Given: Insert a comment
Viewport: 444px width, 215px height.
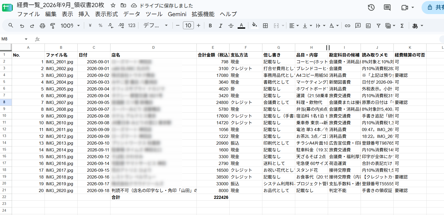Looking at the screenshot, I should pos(358,26).
